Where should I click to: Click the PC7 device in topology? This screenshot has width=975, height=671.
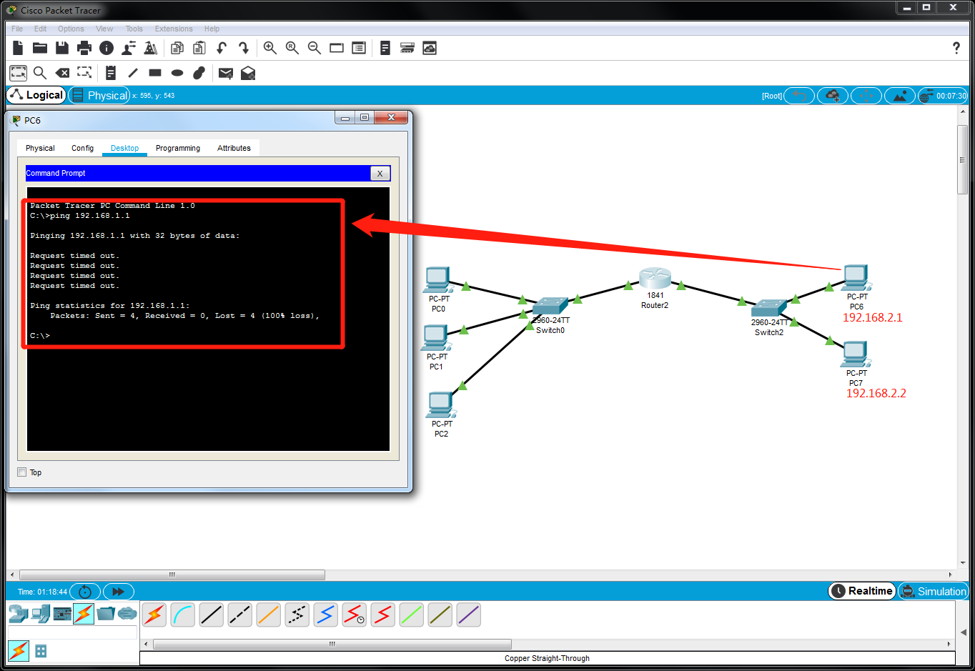point(856,354)
